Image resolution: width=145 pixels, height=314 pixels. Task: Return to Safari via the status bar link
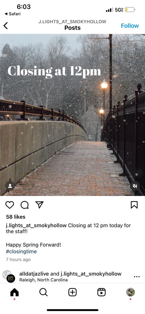coord(13,14)
